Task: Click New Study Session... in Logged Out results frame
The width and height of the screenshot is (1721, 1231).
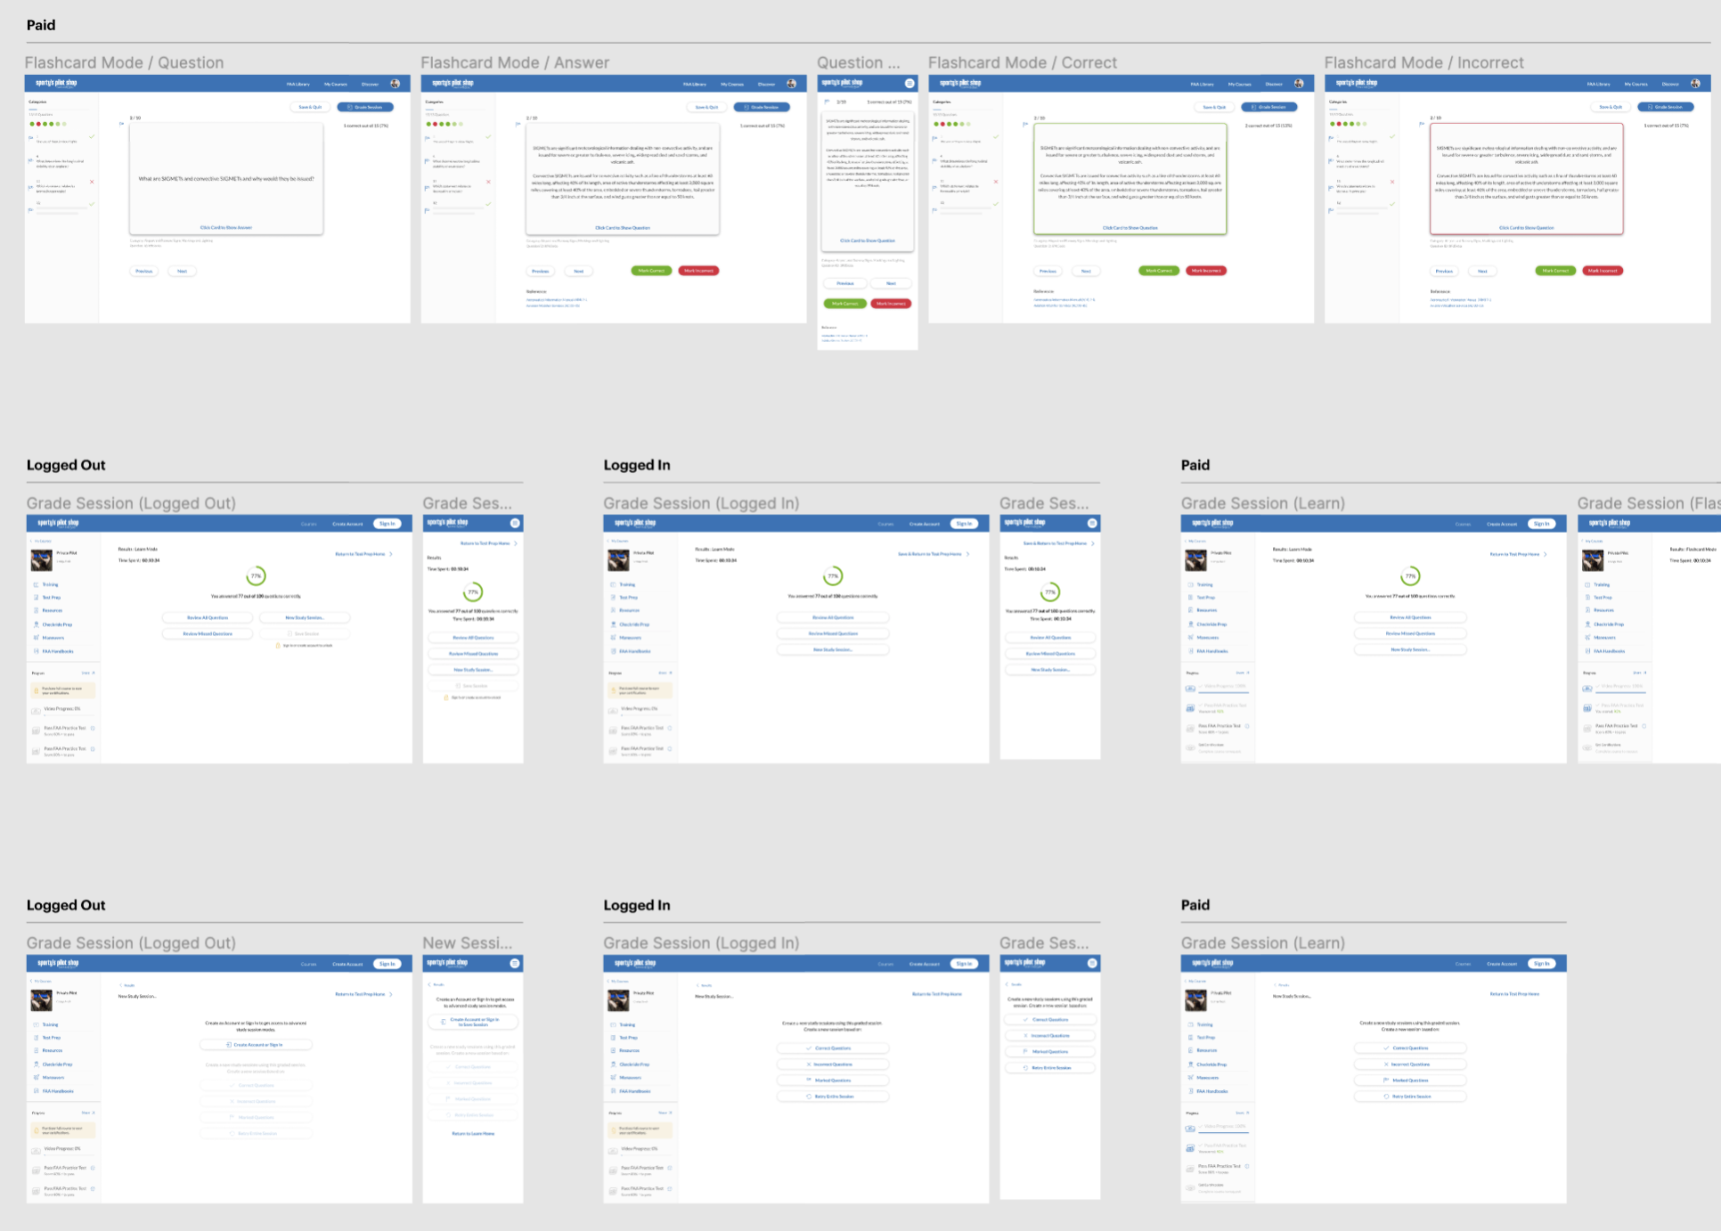Action: (305, 617)
